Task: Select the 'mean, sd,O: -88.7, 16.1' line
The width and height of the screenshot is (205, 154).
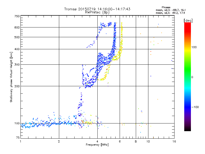Action: (x=171, y=10)
